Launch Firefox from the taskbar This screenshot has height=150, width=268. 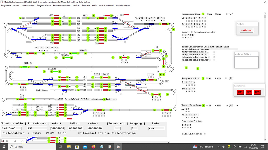coord(93,147)
